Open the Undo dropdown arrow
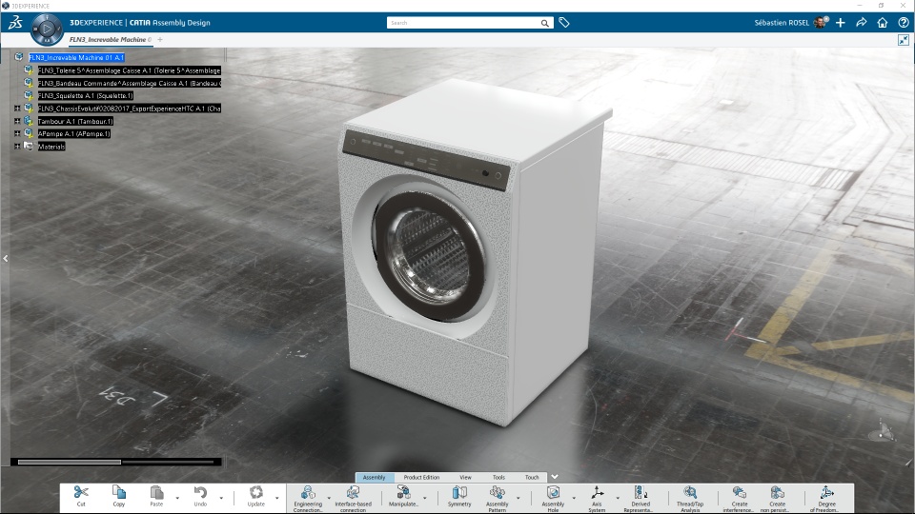 click(x=221, y=498)
